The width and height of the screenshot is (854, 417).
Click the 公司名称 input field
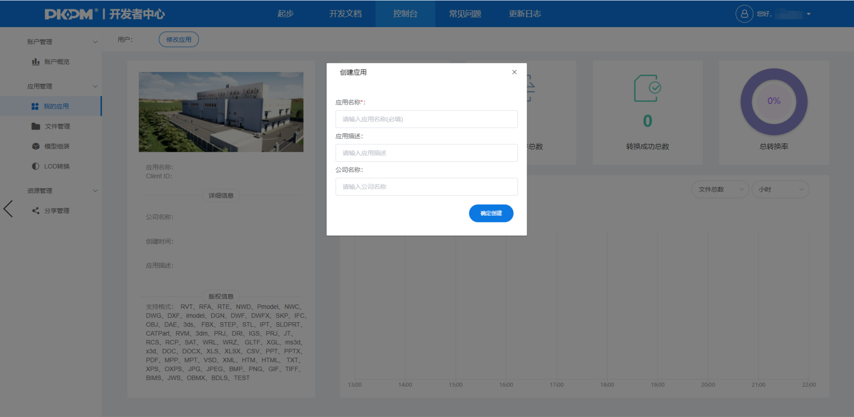tap(426, 187)
